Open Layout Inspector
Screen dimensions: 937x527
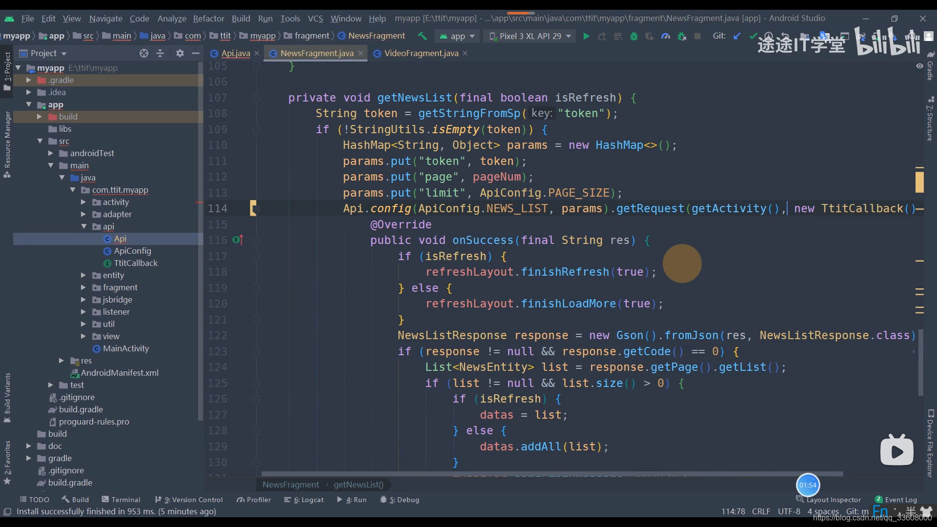click(829, 500)
